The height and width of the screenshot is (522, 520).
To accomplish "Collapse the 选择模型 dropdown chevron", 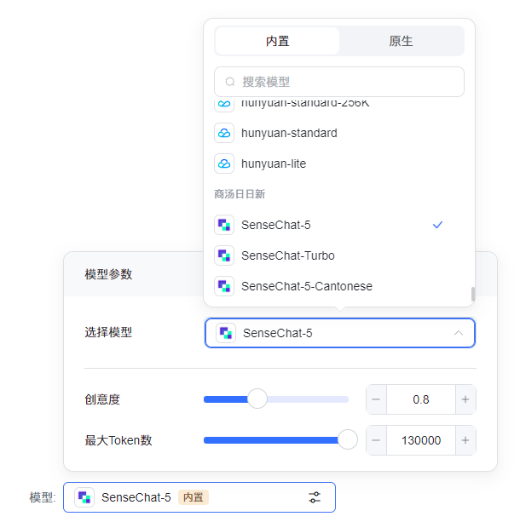I will pos(459,333).
